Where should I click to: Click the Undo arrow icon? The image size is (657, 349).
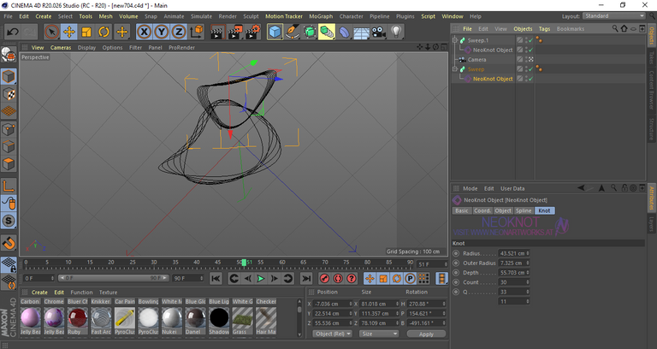pyautogui.click(x=13, y=32)
